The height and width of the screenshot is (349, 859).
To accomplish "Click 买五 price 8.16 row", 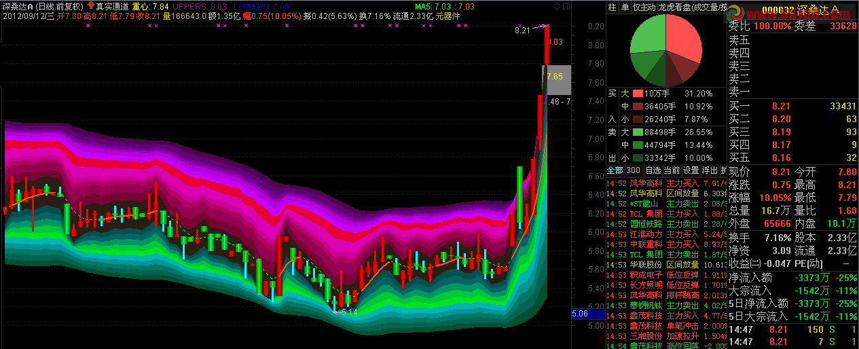I will click(x=792, y=158).
